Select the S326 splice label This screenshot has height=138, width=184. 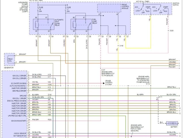coord(172,30)
